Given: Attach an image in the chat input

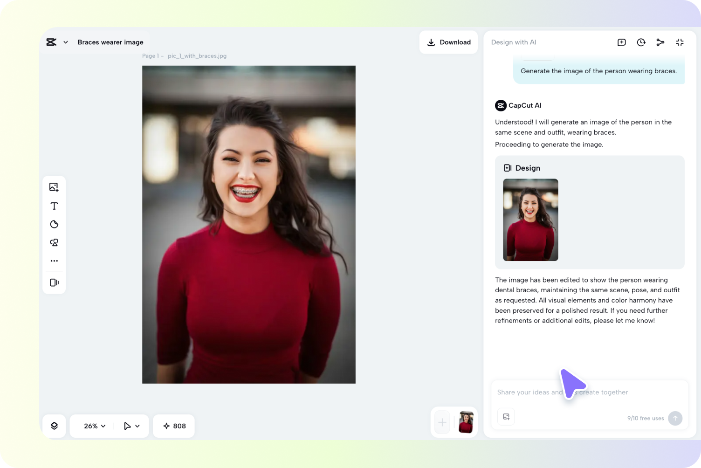Looking at the screenshot, I should pyautogui.click(x=506, y=417).
